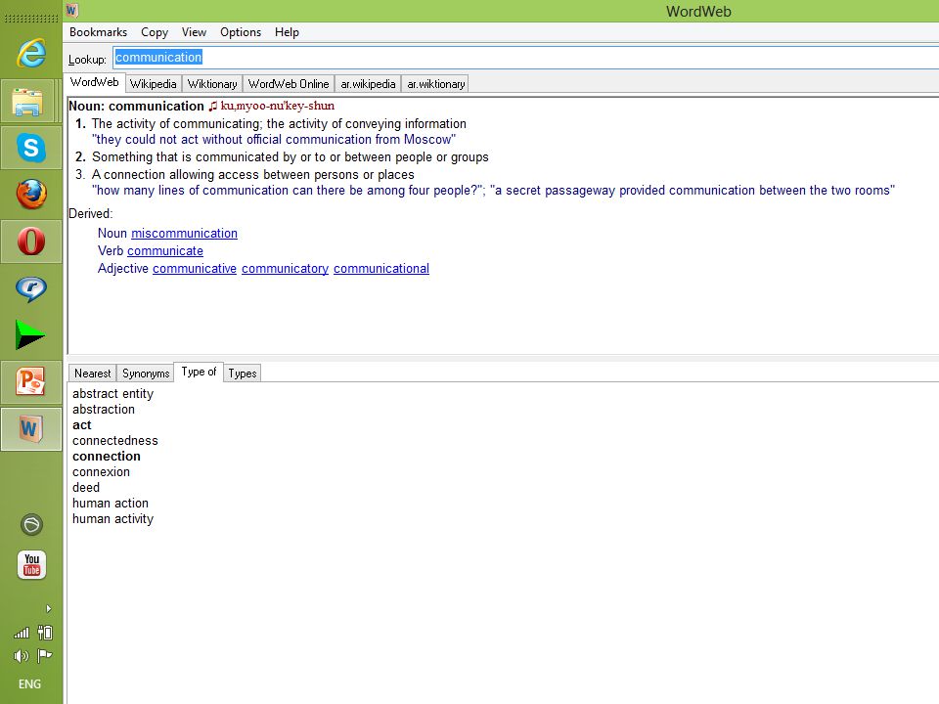Image resolution: width=939 pixels, height=704 pixels.
Task: Switch to the WordWeb Online tab
Action: click(289, 84)
